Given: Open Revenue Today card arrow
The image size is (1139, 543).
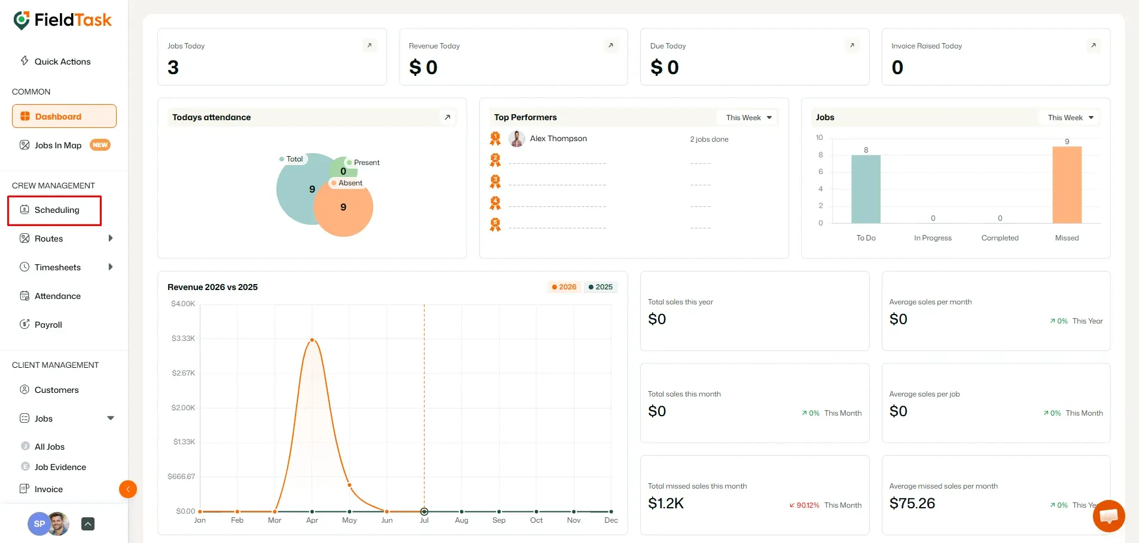Looking at the screenshot, I should coord(611,45).
